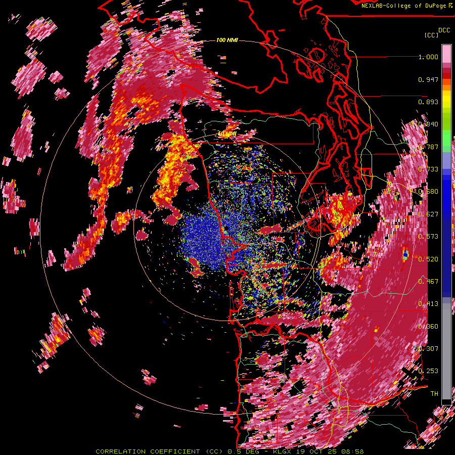Select the 0.733 scale value
This screenshot has width=455, height=455.
click(x=428, y=169)
